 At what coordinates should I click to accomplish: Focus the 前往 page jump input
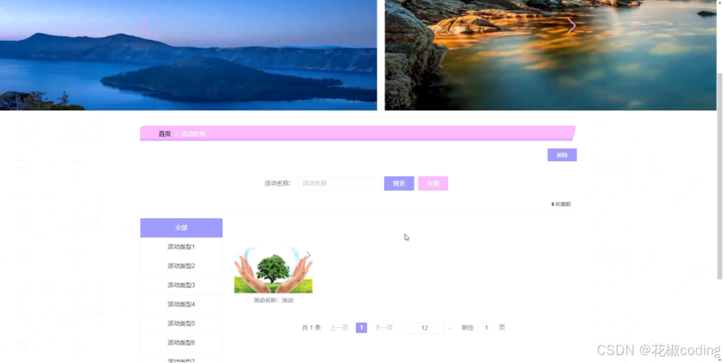tap(486, 328)
